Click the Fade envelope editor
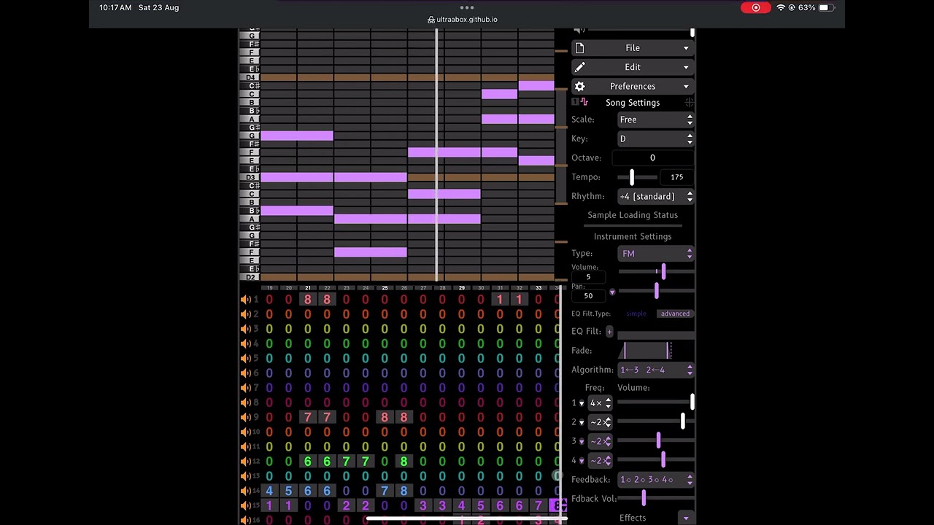Viewport: 934px width, 525px height. (x=655, y=351)
